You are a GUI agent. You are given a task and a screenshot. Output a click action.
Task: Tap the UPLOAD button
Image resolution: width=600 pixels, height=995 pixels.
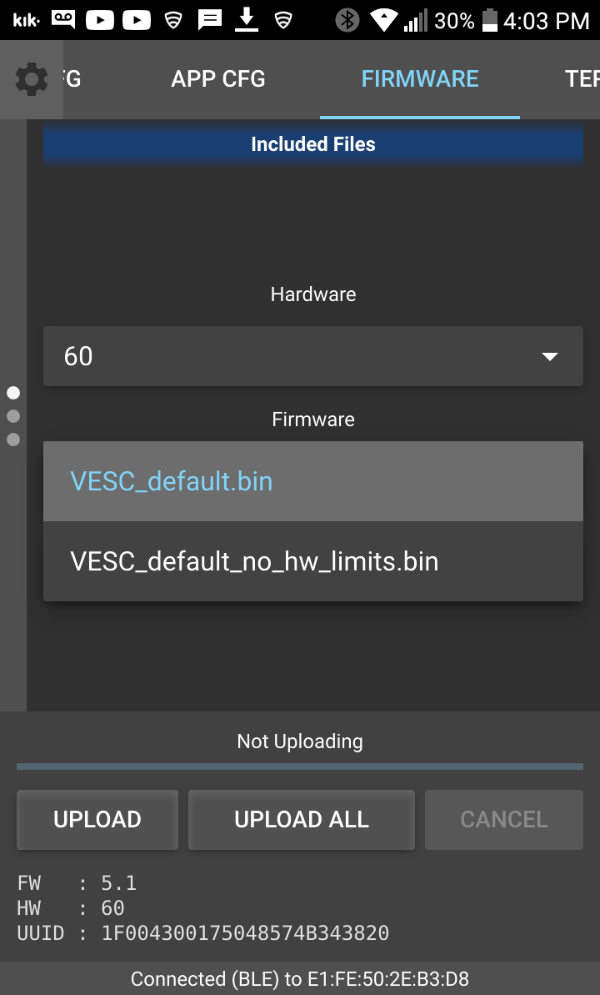pyautogui.click(x=97, y=819)
